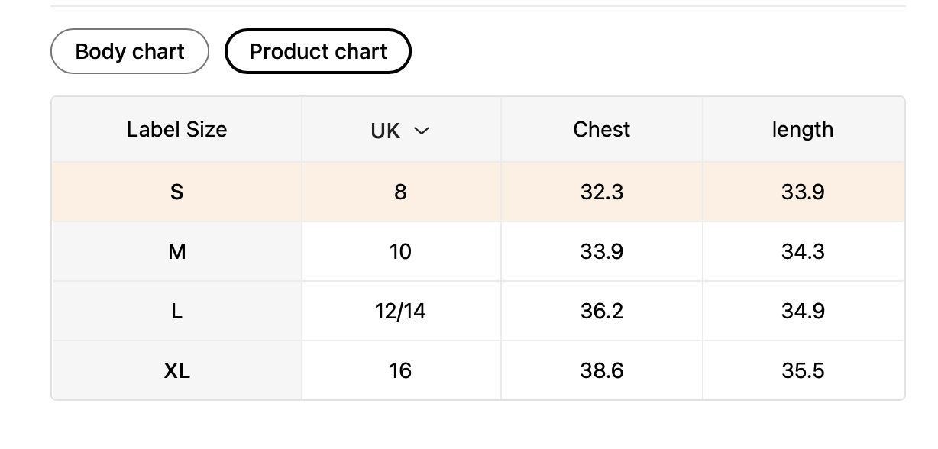Click length value 35.5

tap(802, 370)
